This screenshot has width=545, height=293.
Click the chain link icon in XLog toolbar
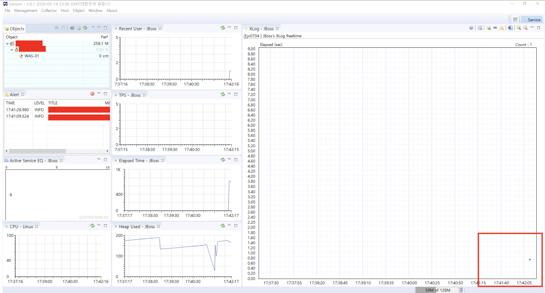[495, 28]
